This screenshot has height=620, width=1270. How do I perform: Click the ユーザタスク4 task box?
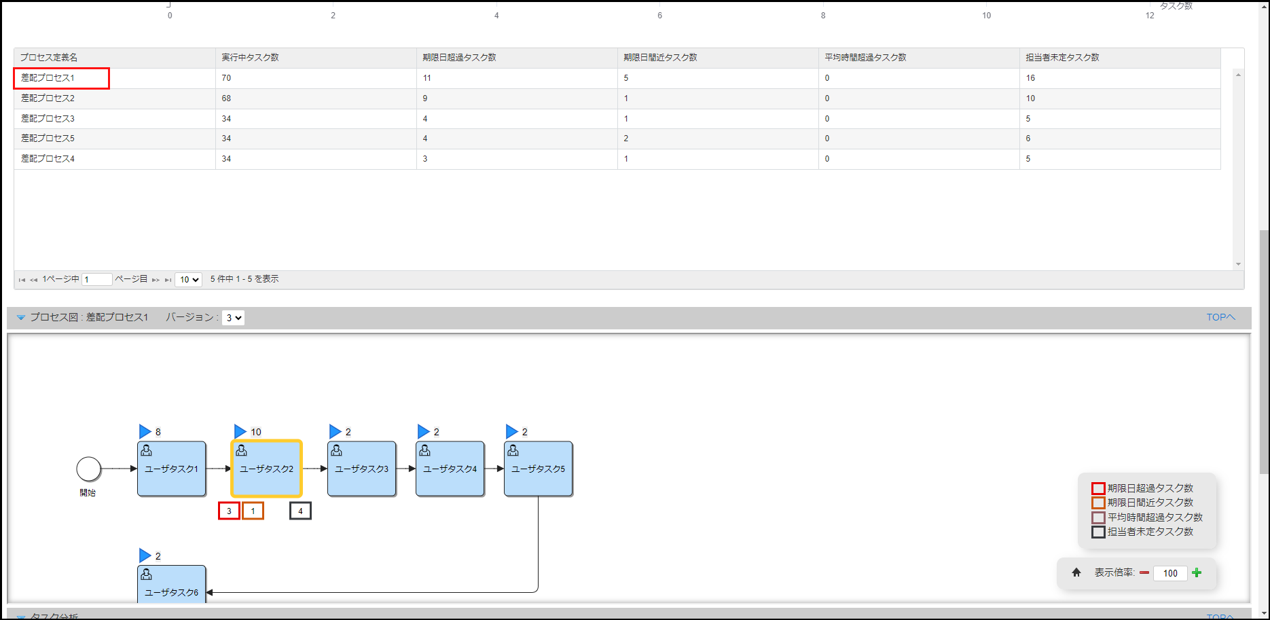point(450,469)
